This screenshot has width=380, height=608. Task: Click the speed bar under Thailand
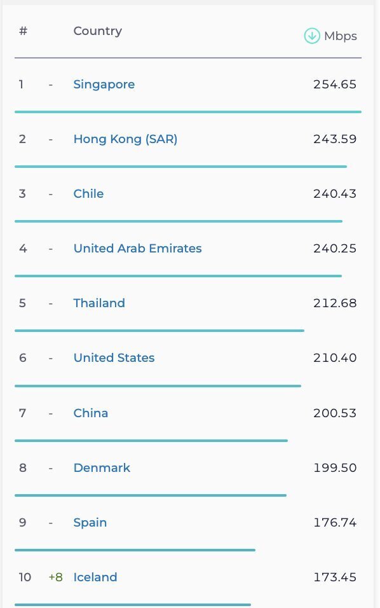[x=159, y=331]
